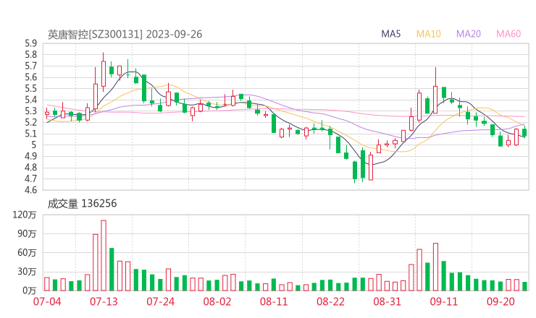
Task: Select the 90万 volume axis label
Action: click(x=27, y=233)
